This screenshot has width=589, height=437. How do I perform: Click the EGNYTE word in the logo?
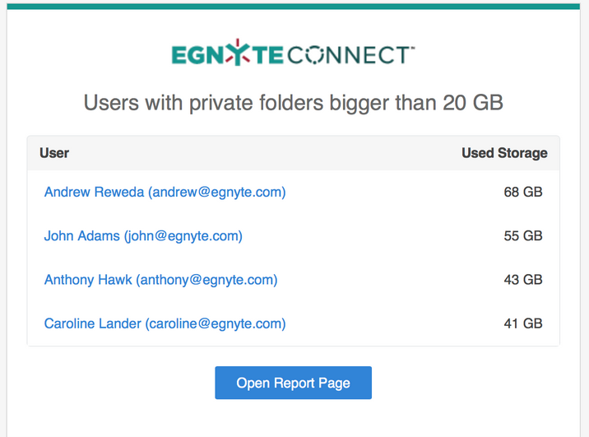tap(227, 53)
